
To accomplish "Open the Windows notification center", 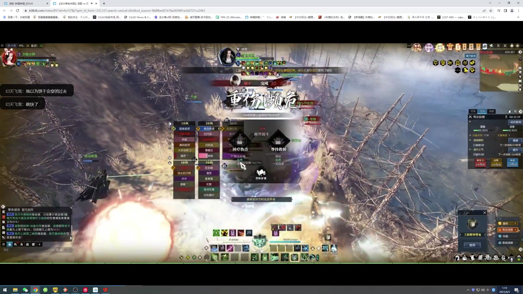I will [516, 290].
